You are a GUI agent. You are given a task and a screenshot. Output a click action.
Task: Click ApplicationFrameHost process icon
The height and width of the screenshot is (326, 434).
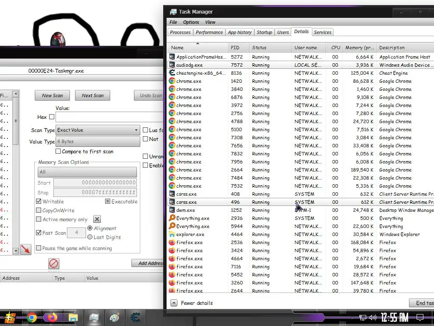172,57
